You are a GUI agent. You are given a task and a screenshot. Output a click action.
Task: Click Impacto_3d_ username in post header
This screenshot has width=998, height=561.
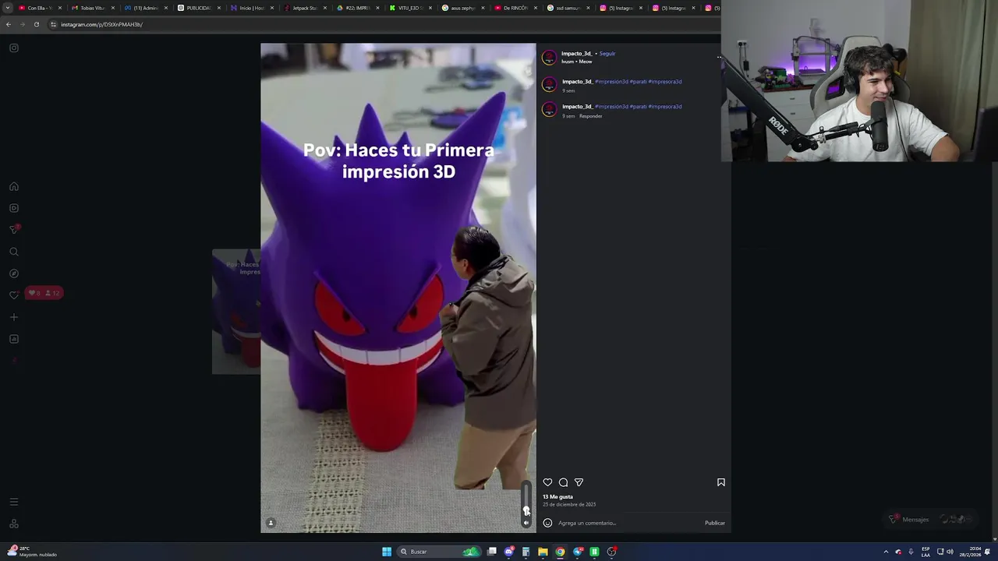click(x=577, y=54)
